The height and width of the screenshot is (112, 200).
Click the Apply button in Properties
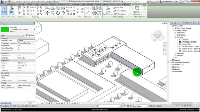point(30,103)
